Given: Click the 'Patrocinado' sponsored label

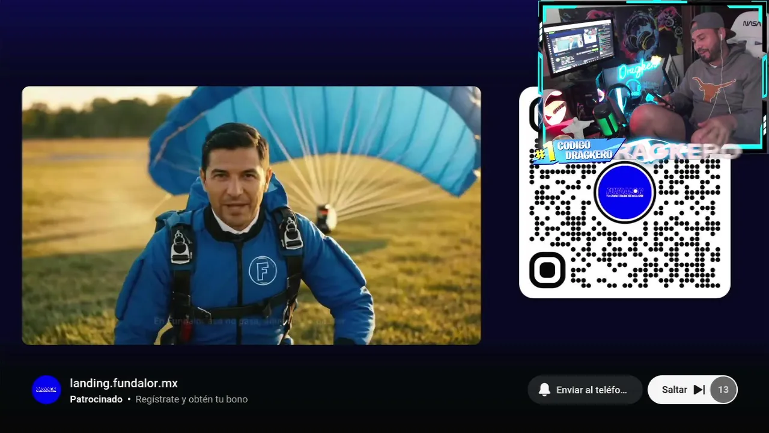Looking at the screenshot, I should pyautogui.click(x=96, y=399).
